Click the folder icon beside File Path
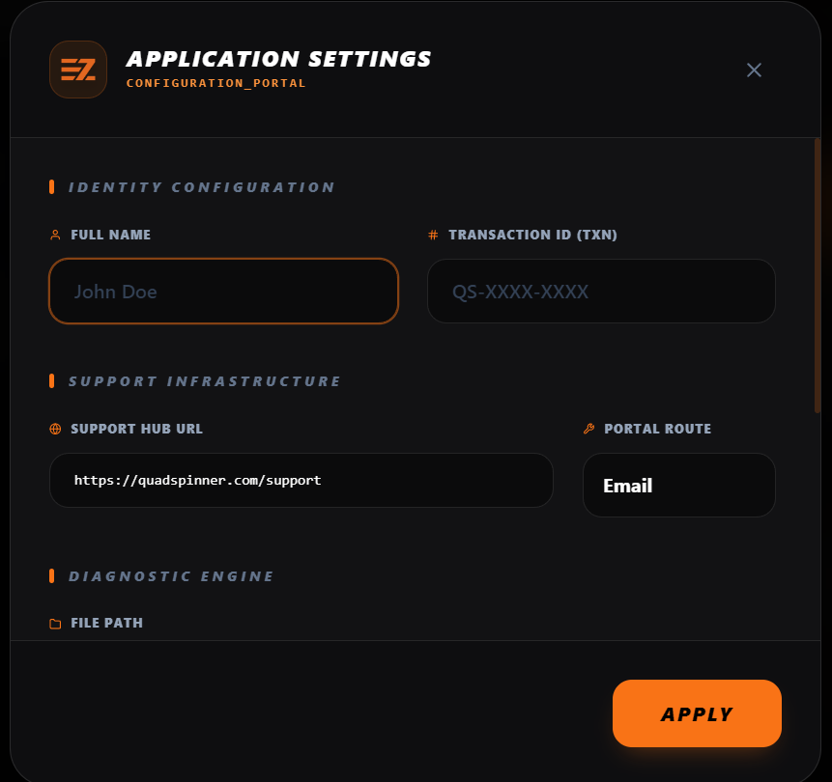The height and width of the screenshot is (782, 832). (55, 624)
